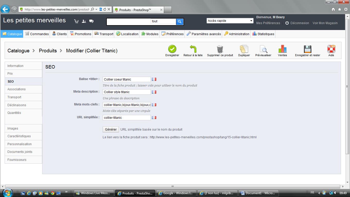Click the Voir Mon Magasin link
350x197 pixels.
(325, 23)
